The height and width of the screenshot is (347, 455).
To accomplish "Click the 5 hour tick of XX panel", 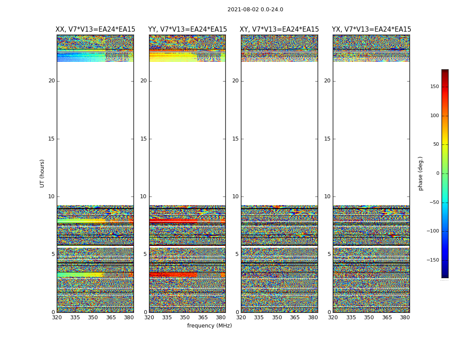I will 53,254.
